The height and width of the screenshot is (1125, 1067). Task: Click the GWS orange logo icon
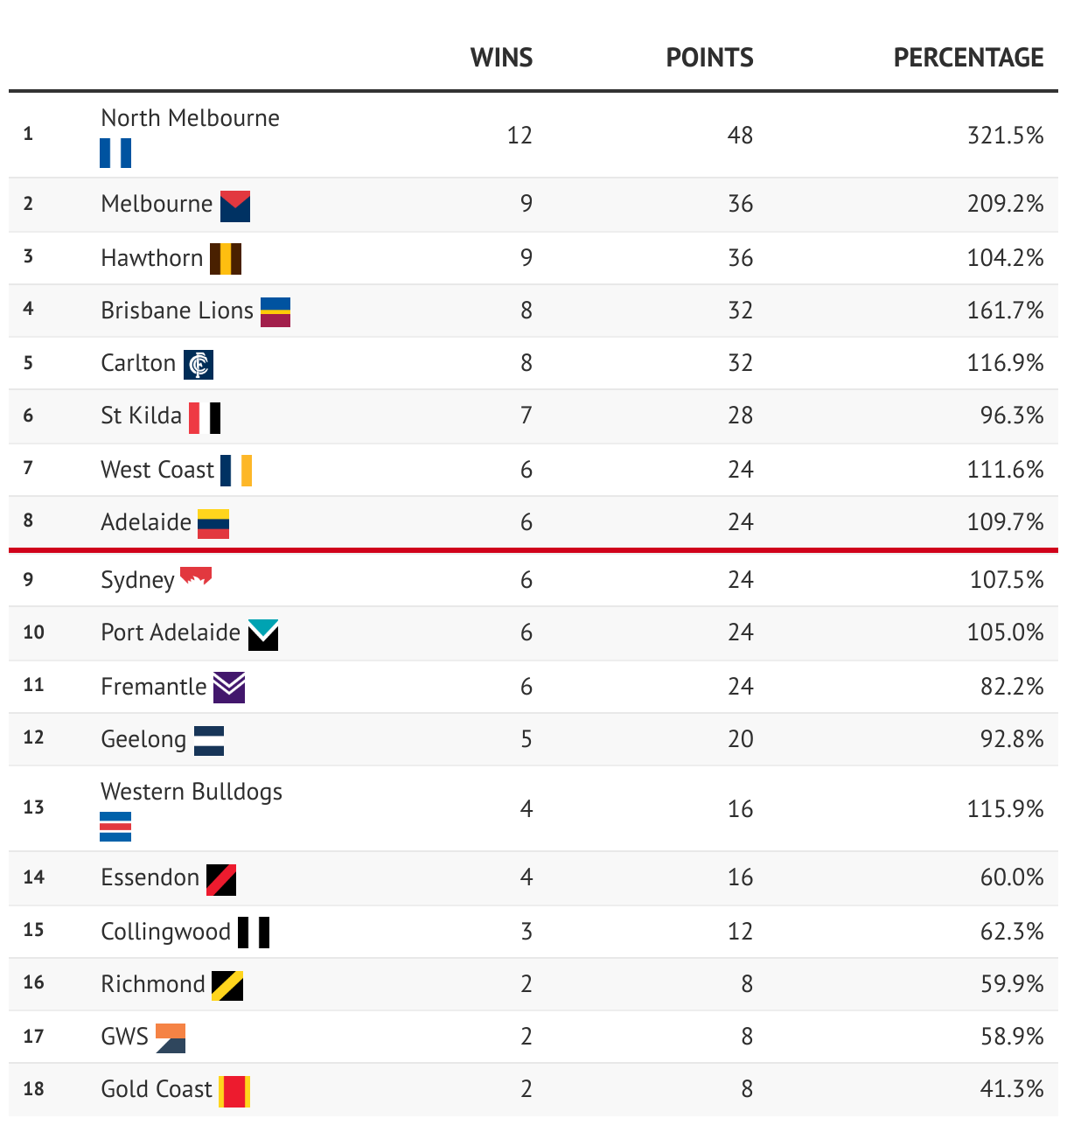pyautogui.click(x=171, y=1038)
